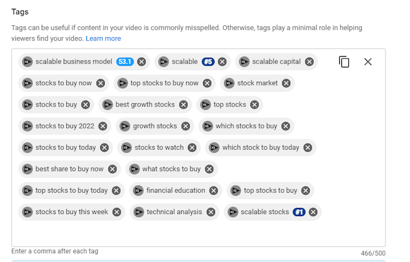Click the #5 rank badge on scalable
The image size is (410, 262).
208,62
